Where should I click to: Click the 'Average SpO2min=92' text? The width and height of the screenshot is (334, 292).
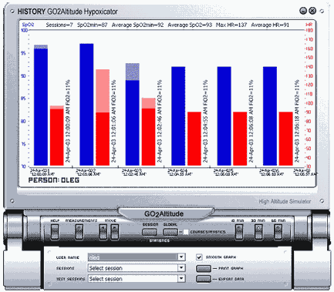point(137,25)
